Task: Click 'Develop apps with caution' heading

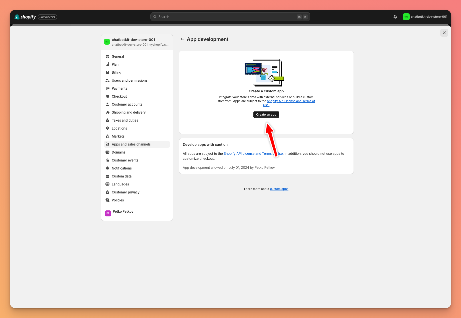Action: tap(205, 145)
